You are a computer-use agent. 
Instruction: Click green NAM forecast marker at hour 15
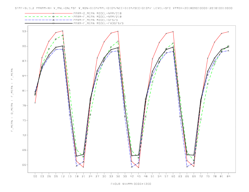point(69,90)
